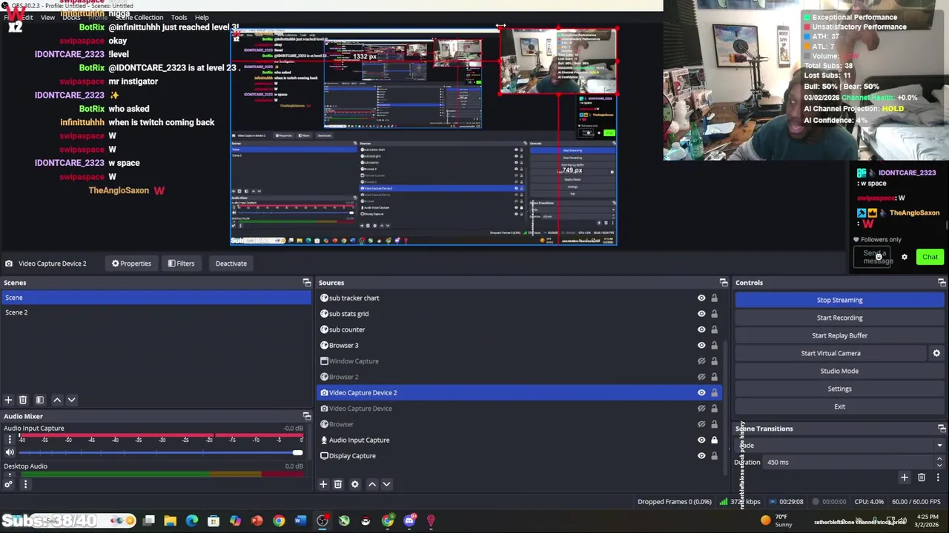Delete selected source using the trash icon

point(337,484)
